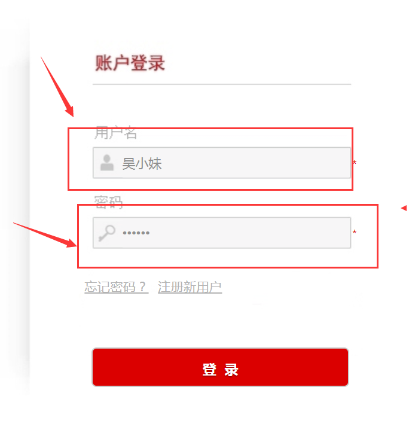Viewport: 409px width, 421px height.
Task: Click the user silhouette icon in username field
Action: (107, 163)
